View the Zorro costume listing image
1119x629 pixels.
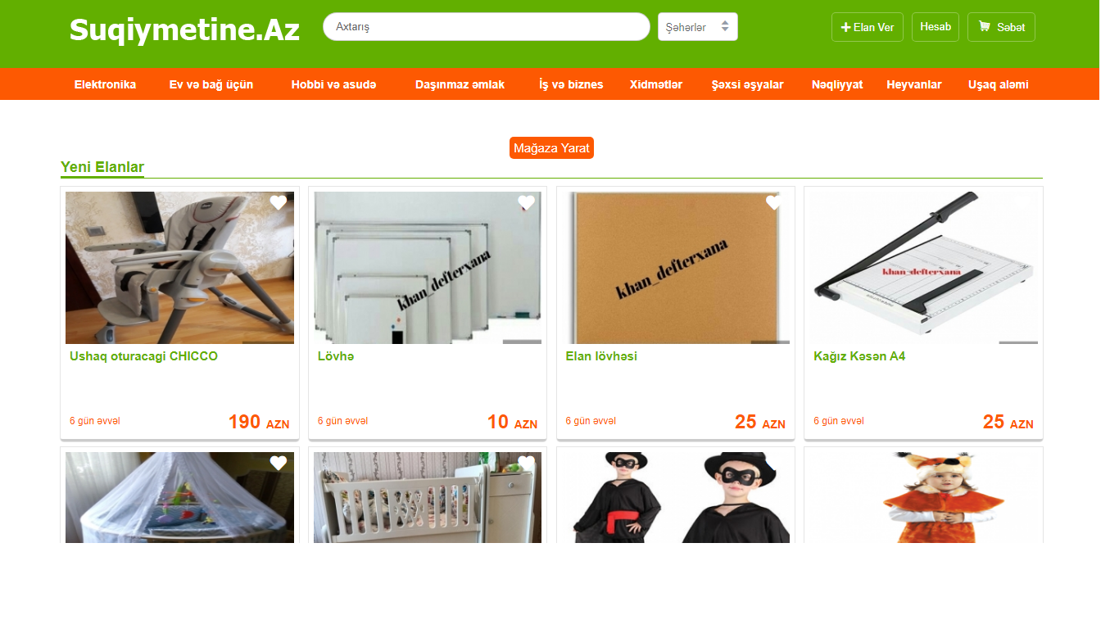676,497
